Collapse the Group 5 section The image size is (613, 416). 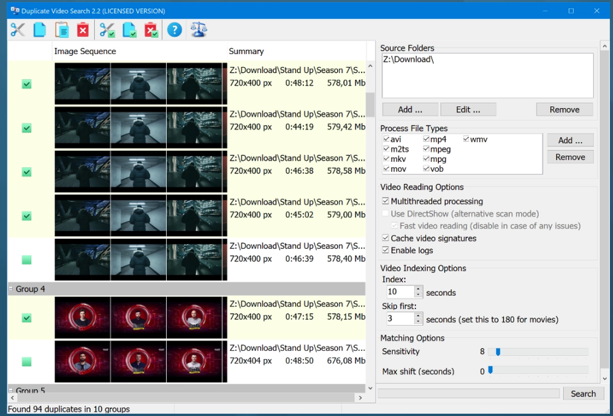[x=10, y=391]
